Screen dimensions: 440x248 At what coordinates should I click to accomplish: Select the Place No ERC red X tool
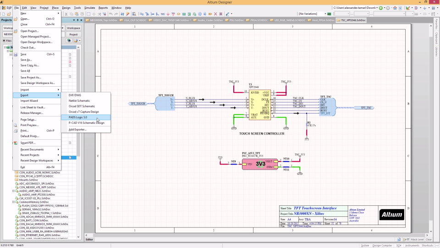[x=215, y=14]
